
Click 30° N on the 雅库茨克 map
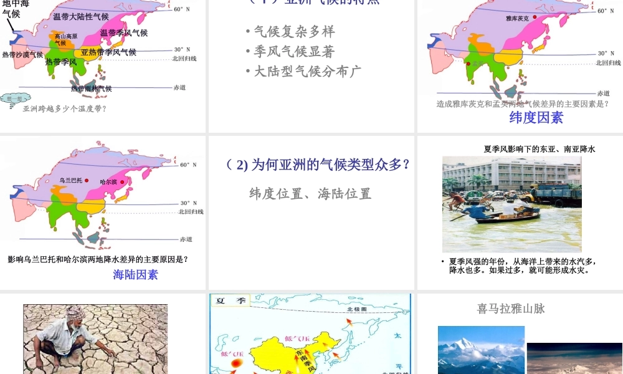point(606,53)
